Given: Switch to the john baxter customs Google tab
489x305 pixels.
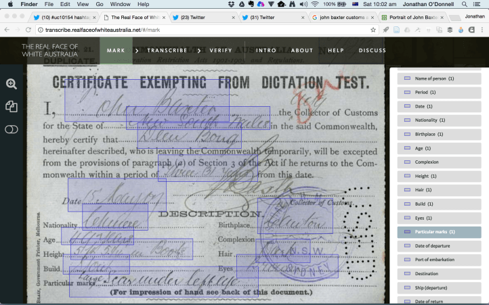Looking at the screenshot, I should (x=343, y=18).
